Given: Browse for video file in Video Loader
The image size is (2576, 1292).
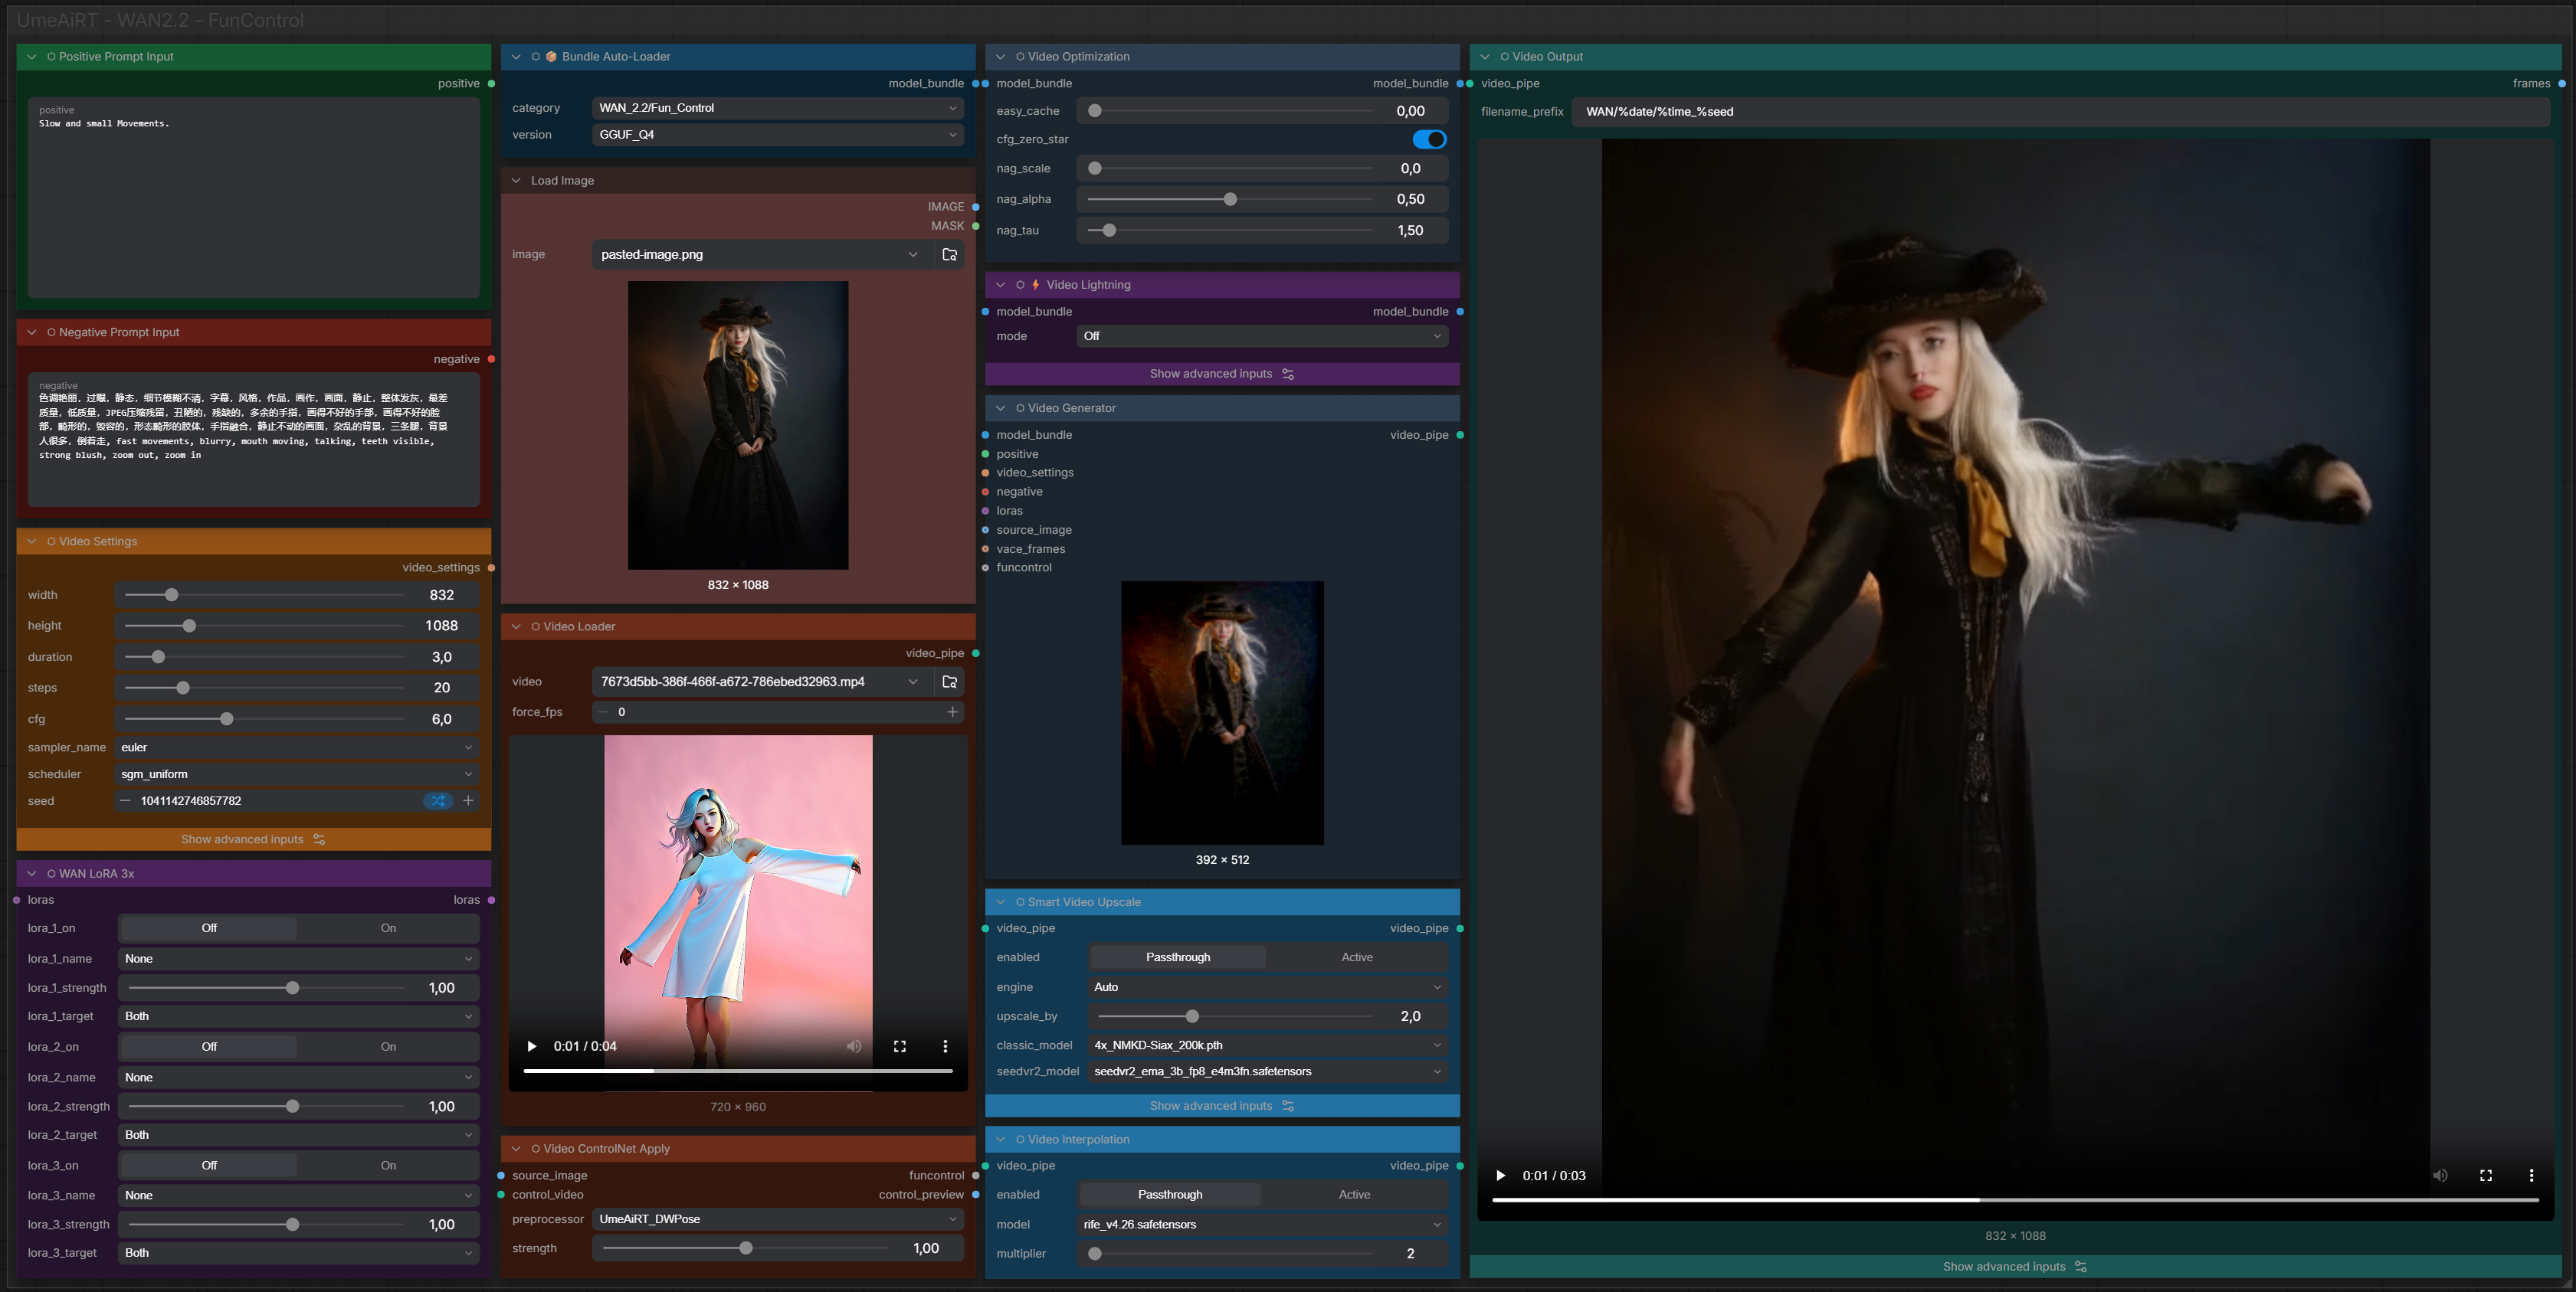Looking at the screenshot, I should 949,682.
